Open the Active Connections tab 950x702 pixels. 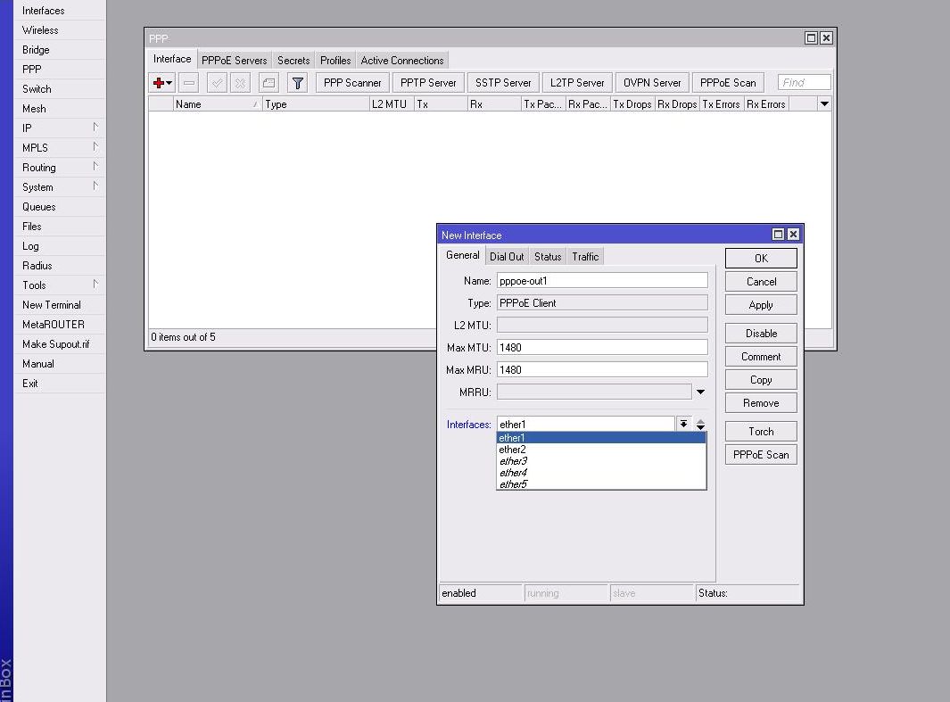click(x=401, y=60)
